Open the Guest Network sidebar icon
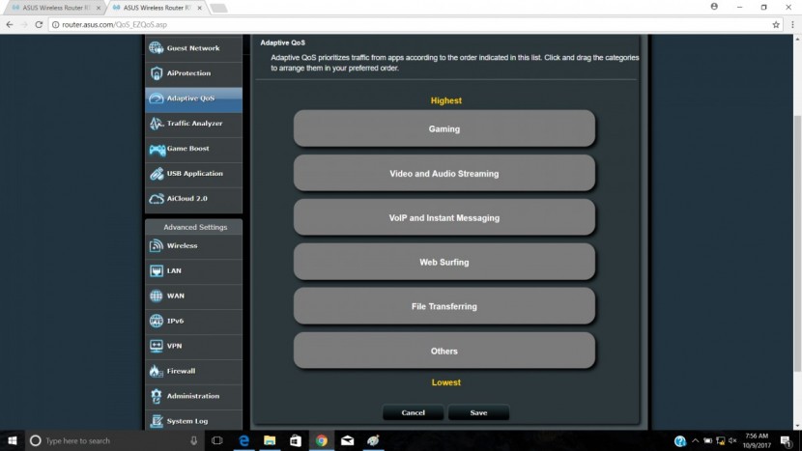This screenshot has width=802, height=451. tap(157, 48)
